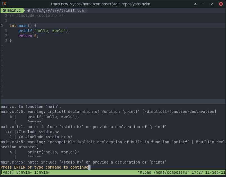Click the -Wimplicit-function-declaration warning line

pos(109,112)
